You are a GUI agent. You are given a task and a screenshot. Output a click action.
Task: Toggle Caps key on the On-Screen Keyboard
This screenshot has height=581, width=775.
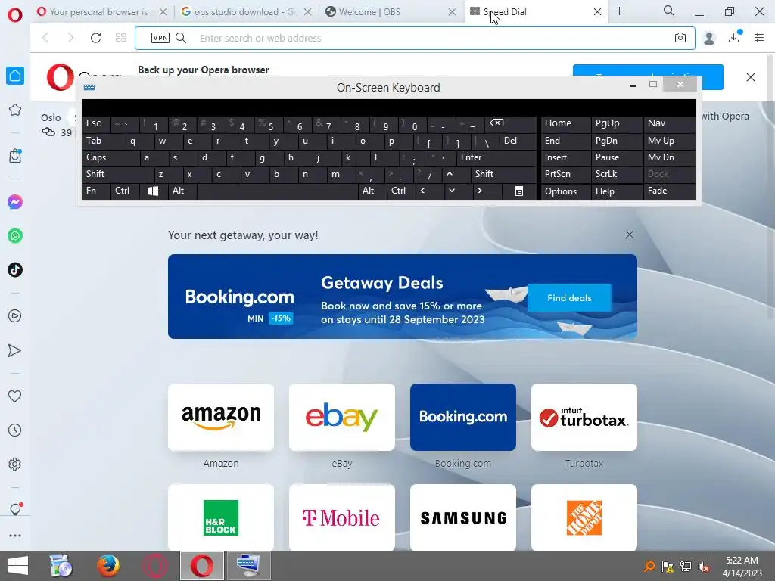(110, 157)
